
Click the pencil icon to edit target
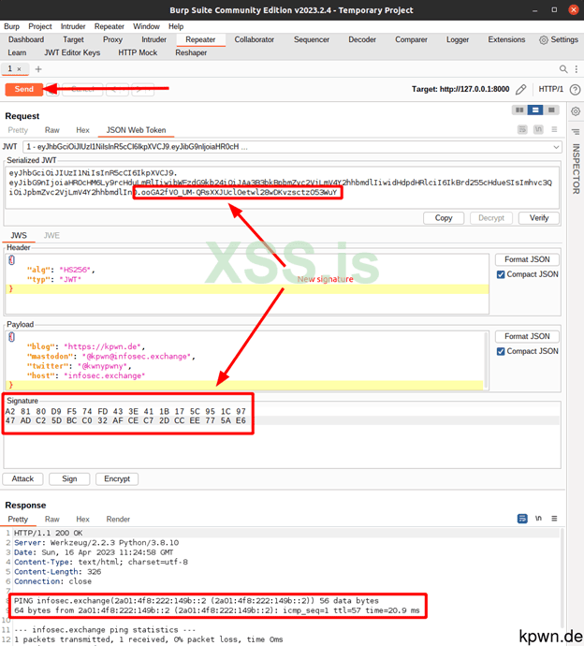521,89
